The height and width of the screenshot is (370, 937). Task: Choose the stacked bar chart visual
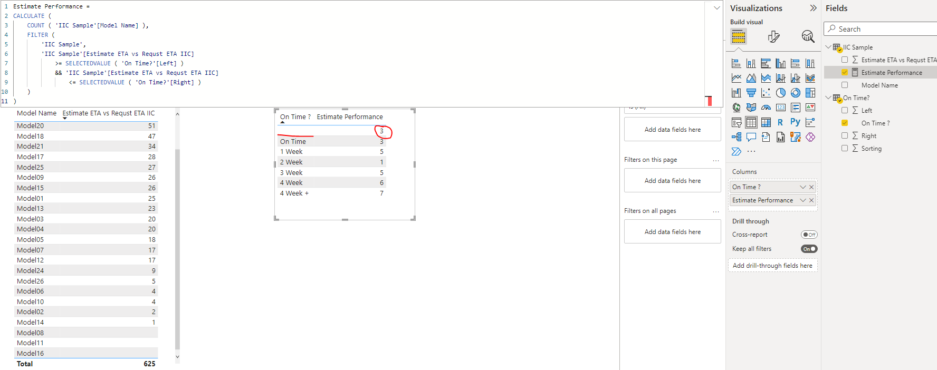click(x=737, y=64)
